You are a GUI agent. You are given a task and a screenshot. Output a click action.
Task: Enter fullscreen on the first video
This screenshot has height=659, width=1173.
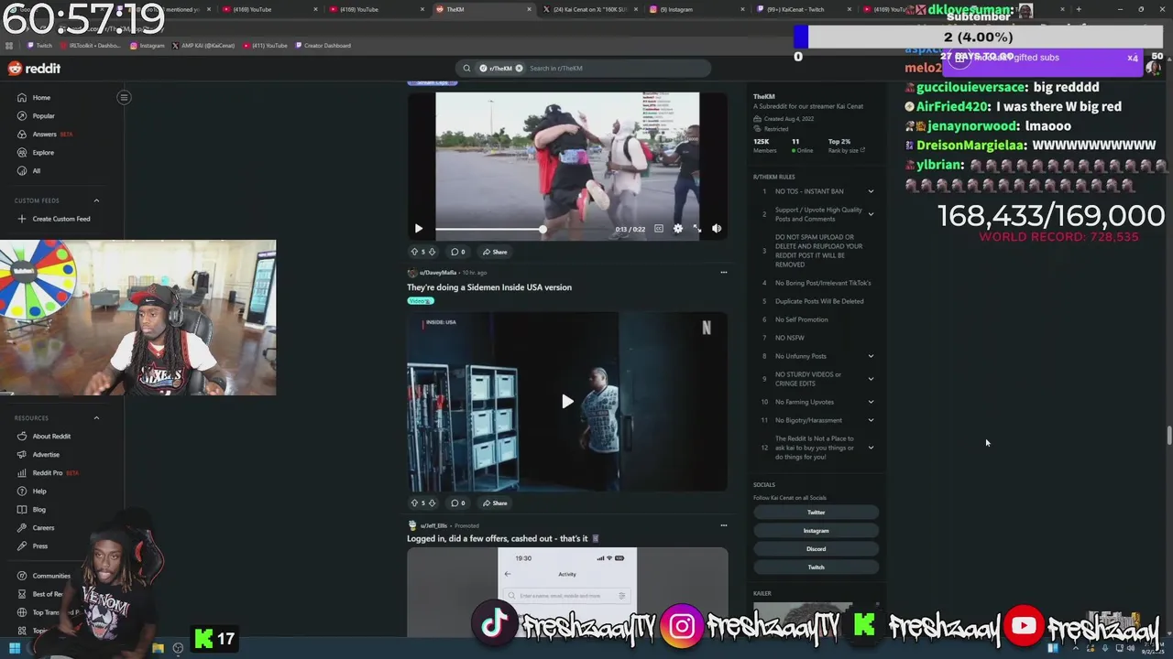(696, 229)
